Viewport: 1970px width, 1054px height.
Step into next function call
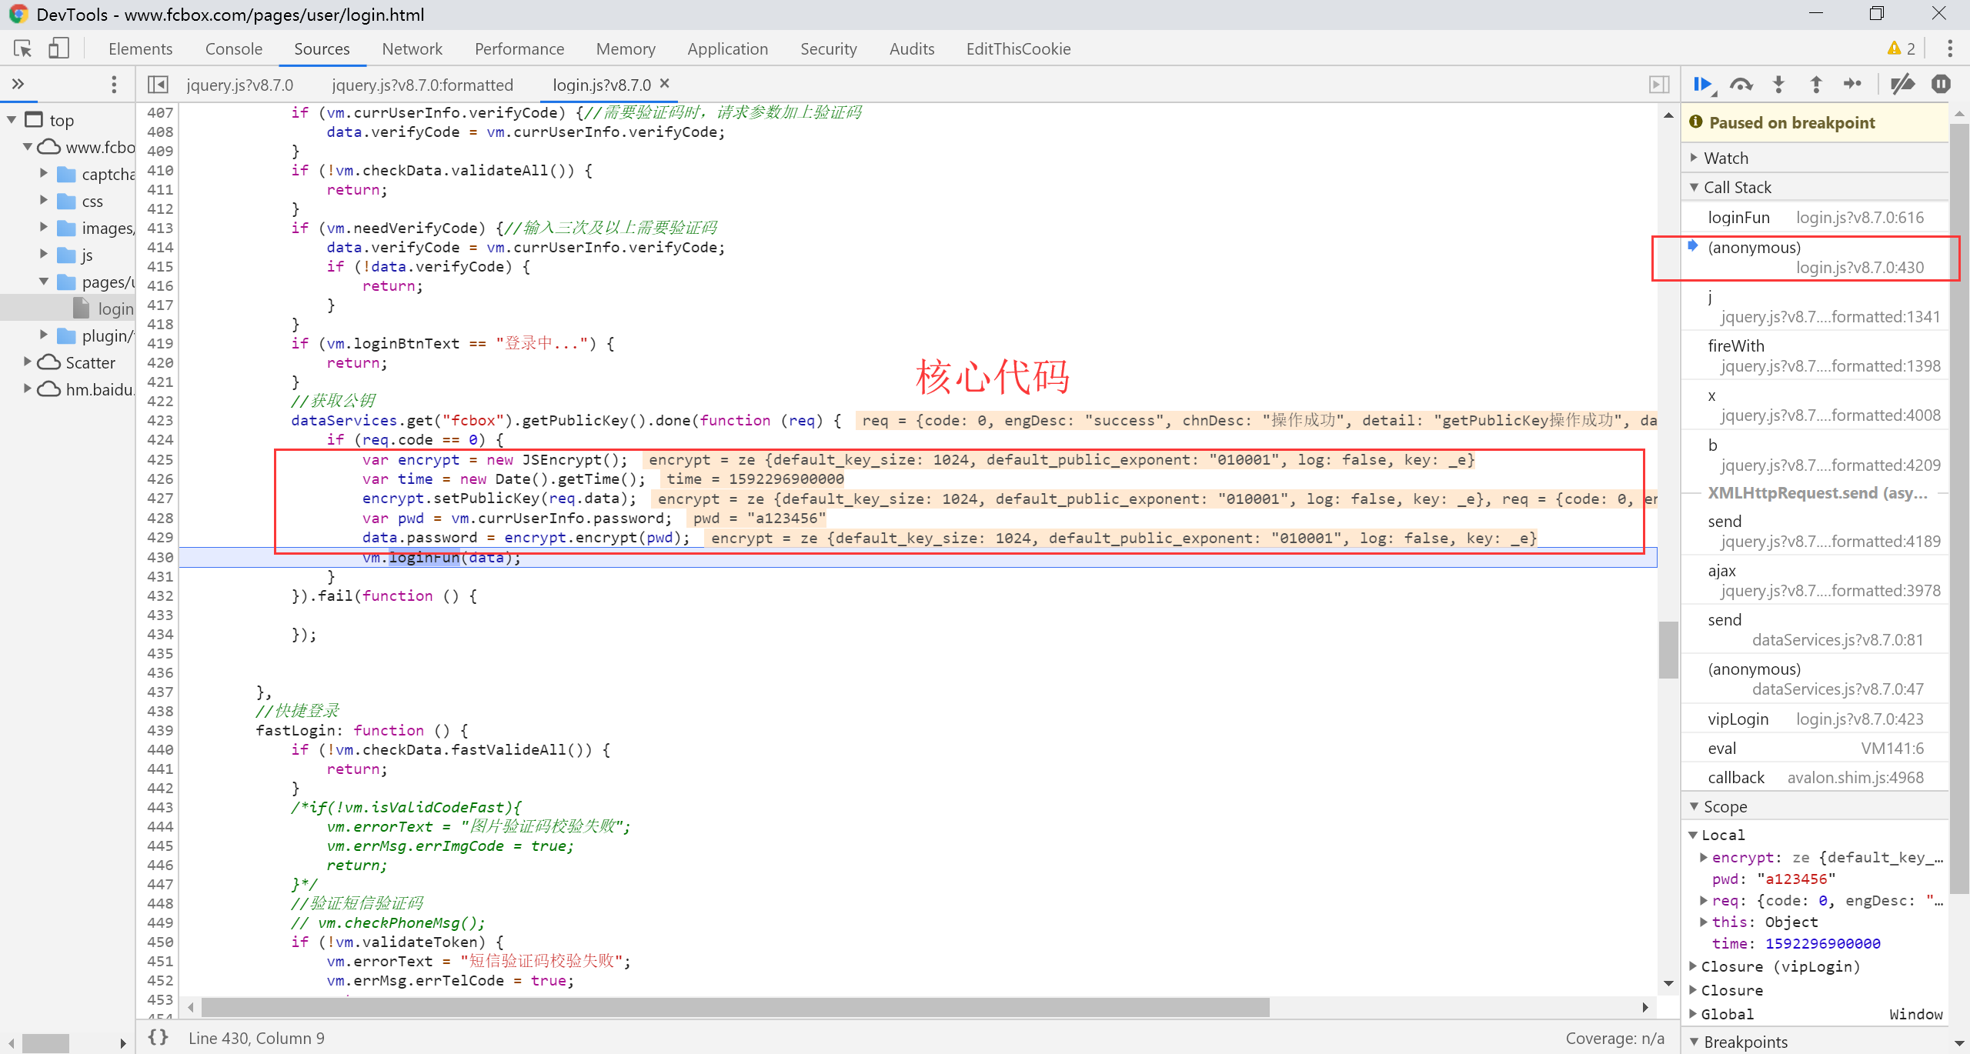tap(1778, 85)
